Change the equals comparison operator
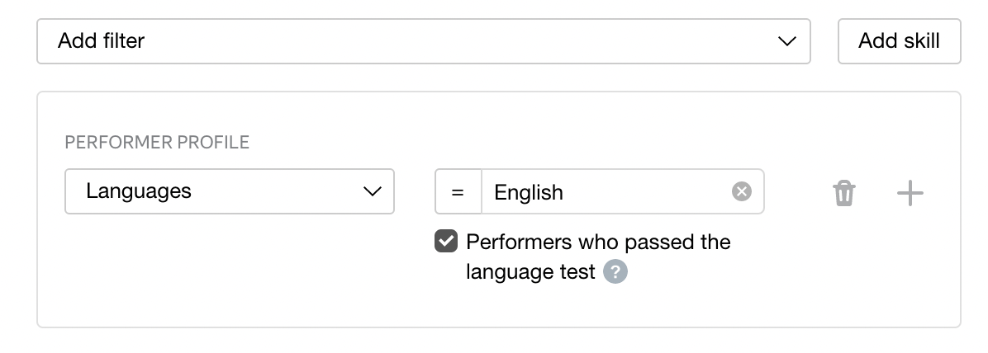 point(458,191)
